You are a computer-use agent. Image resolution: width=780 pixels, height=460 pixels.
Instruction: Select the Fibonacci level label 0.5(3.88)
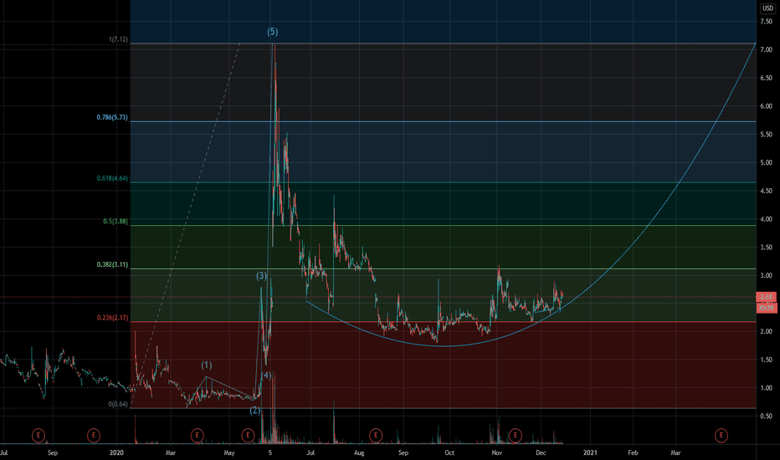pos(115,222)
